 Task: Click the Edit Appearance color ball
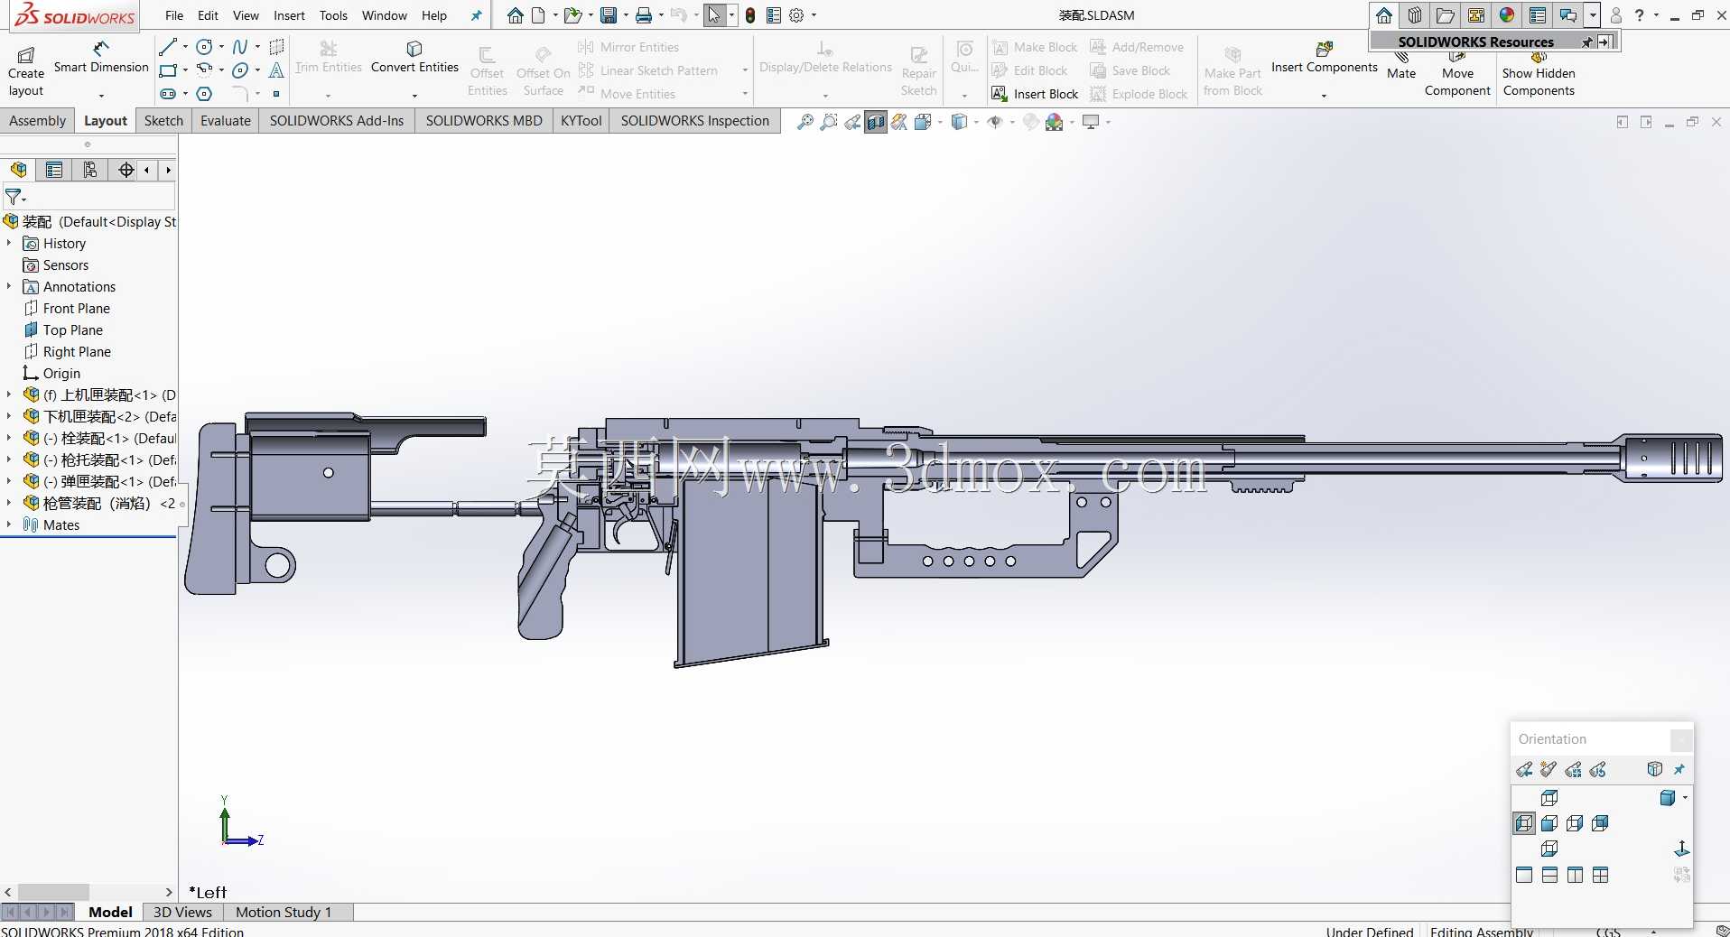[x=1031, y=122]
